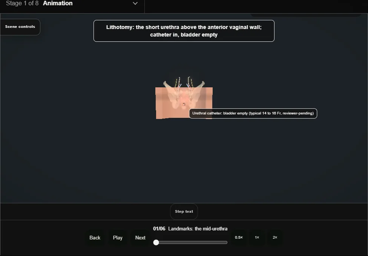The image size is (368, 256).
Task: Advance to the next step with Next
Action: [140, 238]
